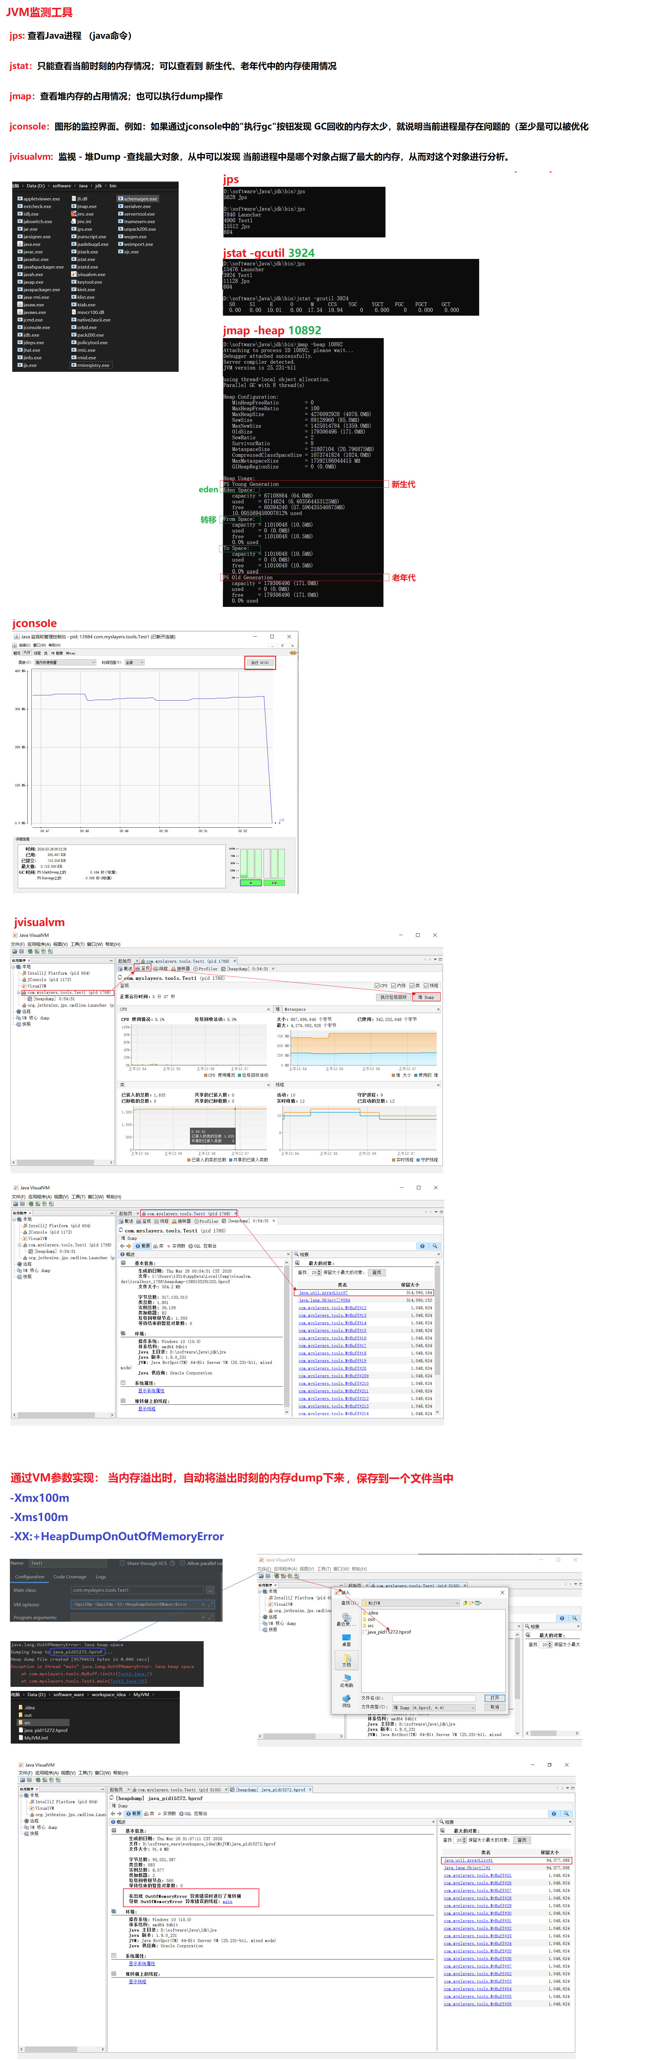Click the back arrow in the heap dump toolbar

pyautogui.click(x=122, y=1246)
